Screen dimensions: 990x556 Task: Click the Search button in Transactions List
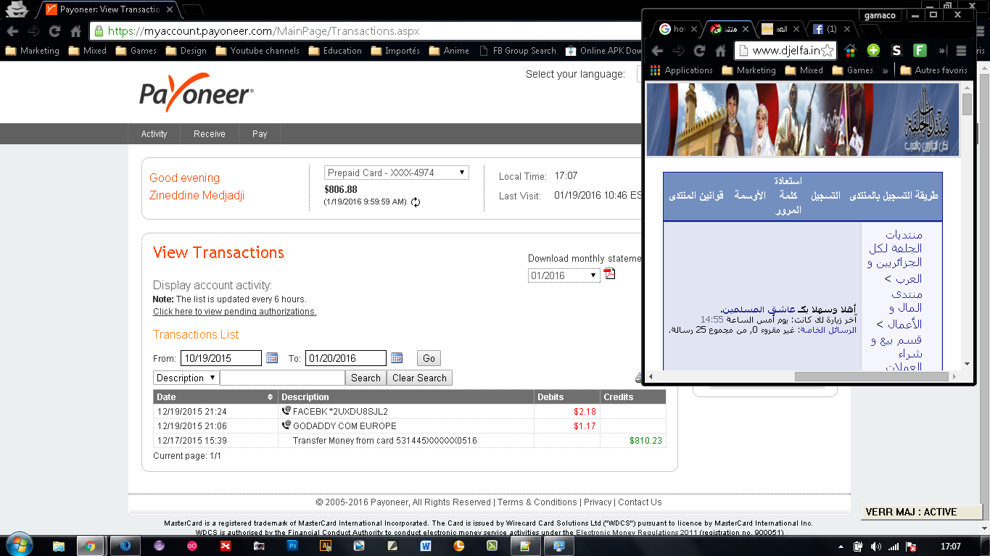(x=366, y=378)
